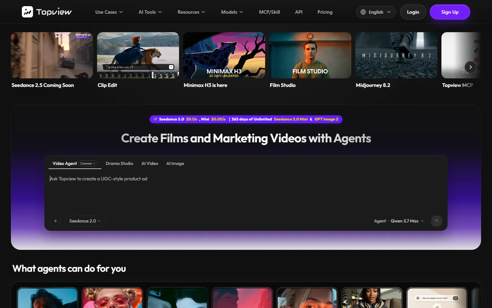The width and height of the screenshot is (492, 308).
Task: Click the Login button
Action: (413, 12)
